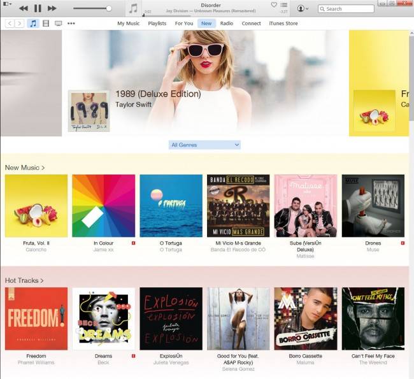The image size is (414, 379).
Task: Open Mi Vicio Mas Grande album cover
Action: [238, 206]
